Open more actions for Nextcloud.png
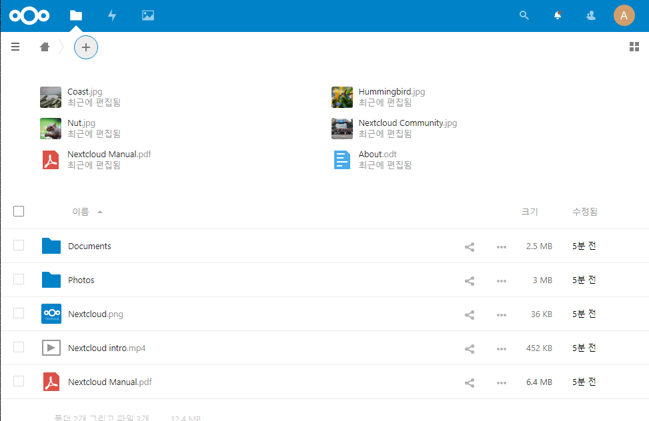649x421 pixels. [501, 314]
